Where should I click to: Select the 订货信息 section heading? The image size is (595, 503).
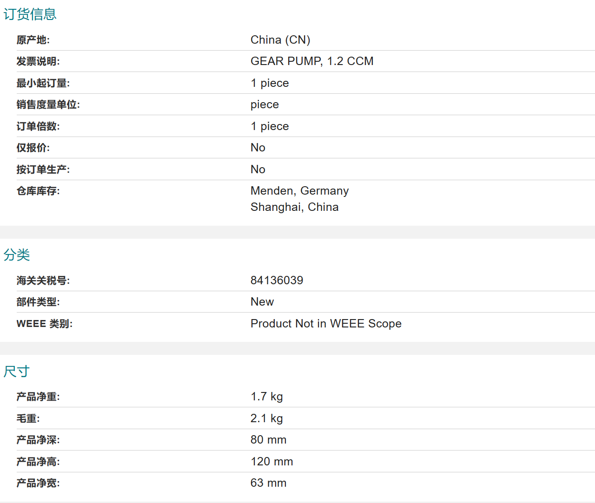click(30, 14)
